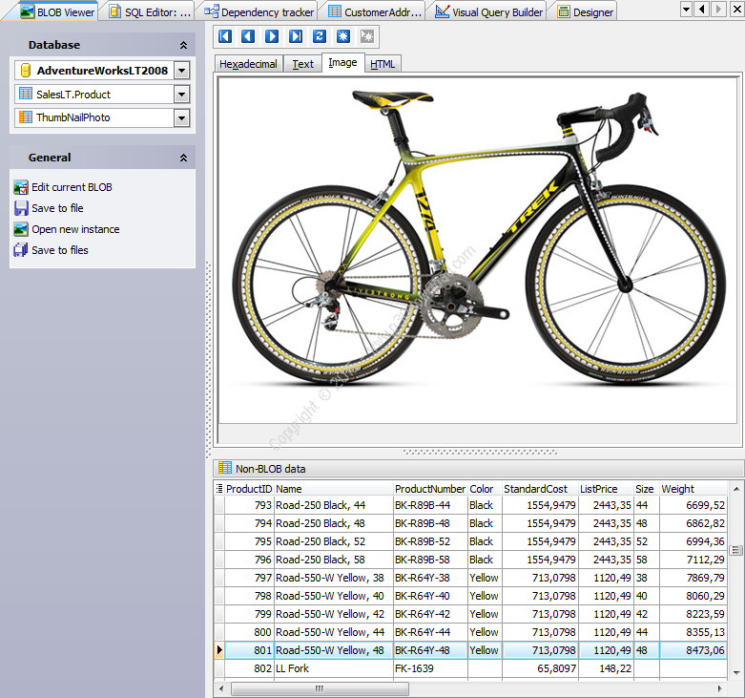Click the Save to files link

coord(59,250)
